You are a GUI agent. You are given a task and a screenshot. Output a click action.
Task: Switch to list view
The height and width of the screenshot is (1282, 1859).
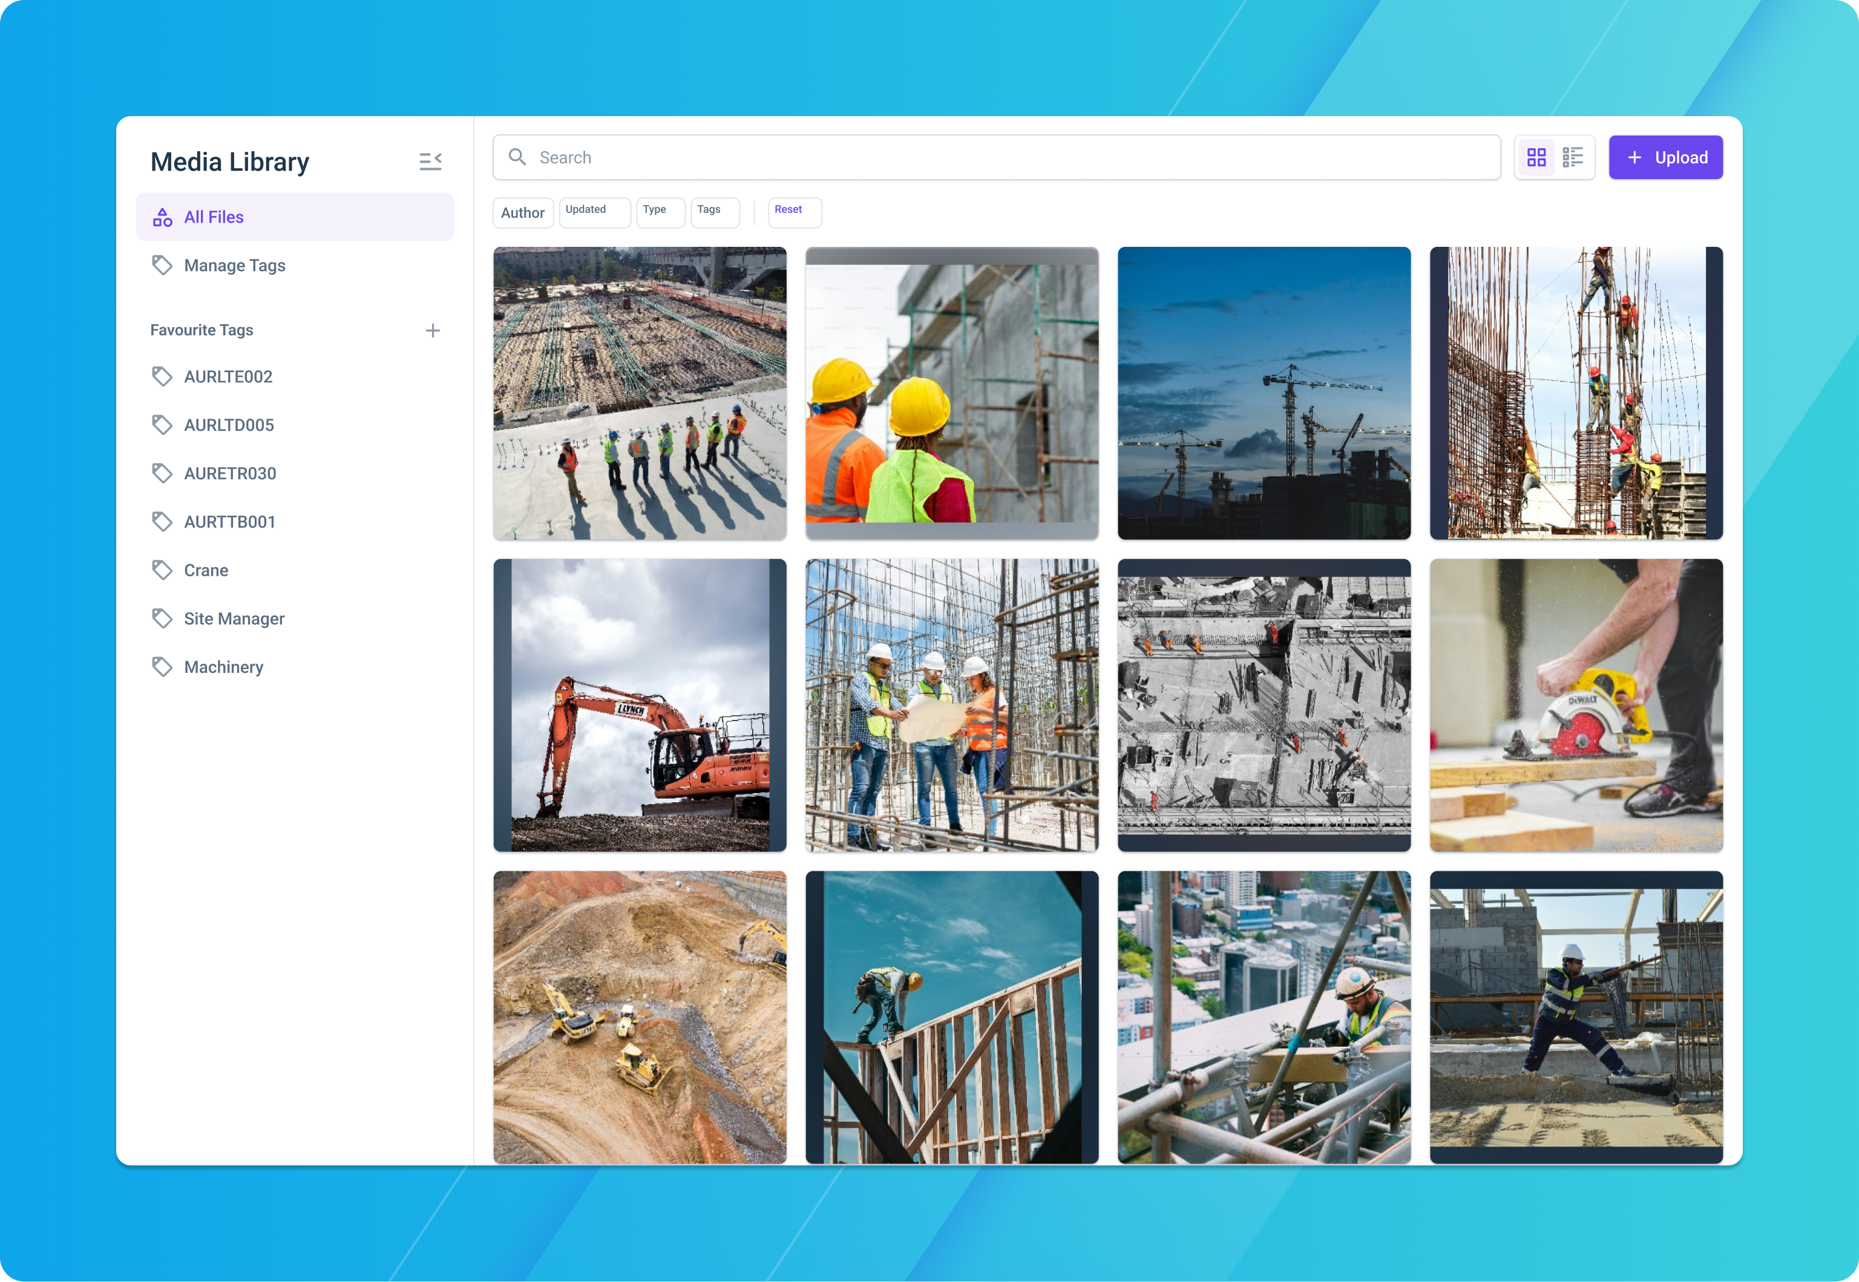(x=1572, y=157)
